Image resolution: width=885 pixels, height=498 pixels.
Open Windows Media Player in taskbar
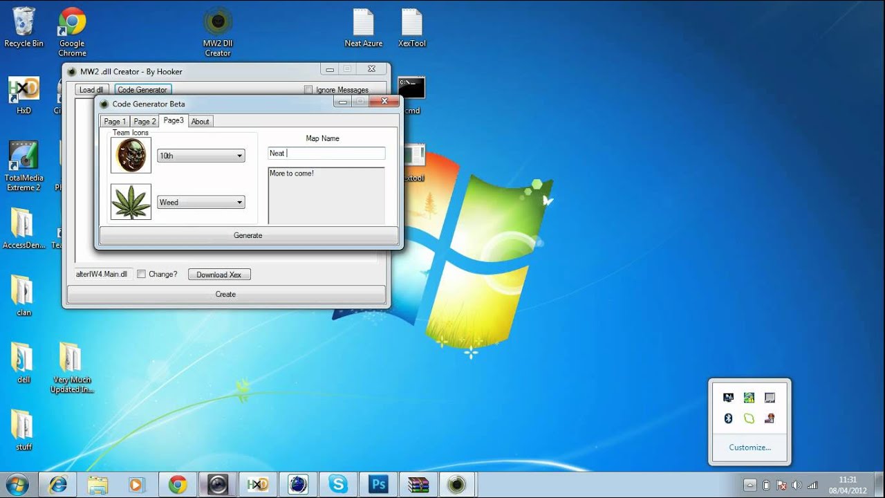coord(137,484)
